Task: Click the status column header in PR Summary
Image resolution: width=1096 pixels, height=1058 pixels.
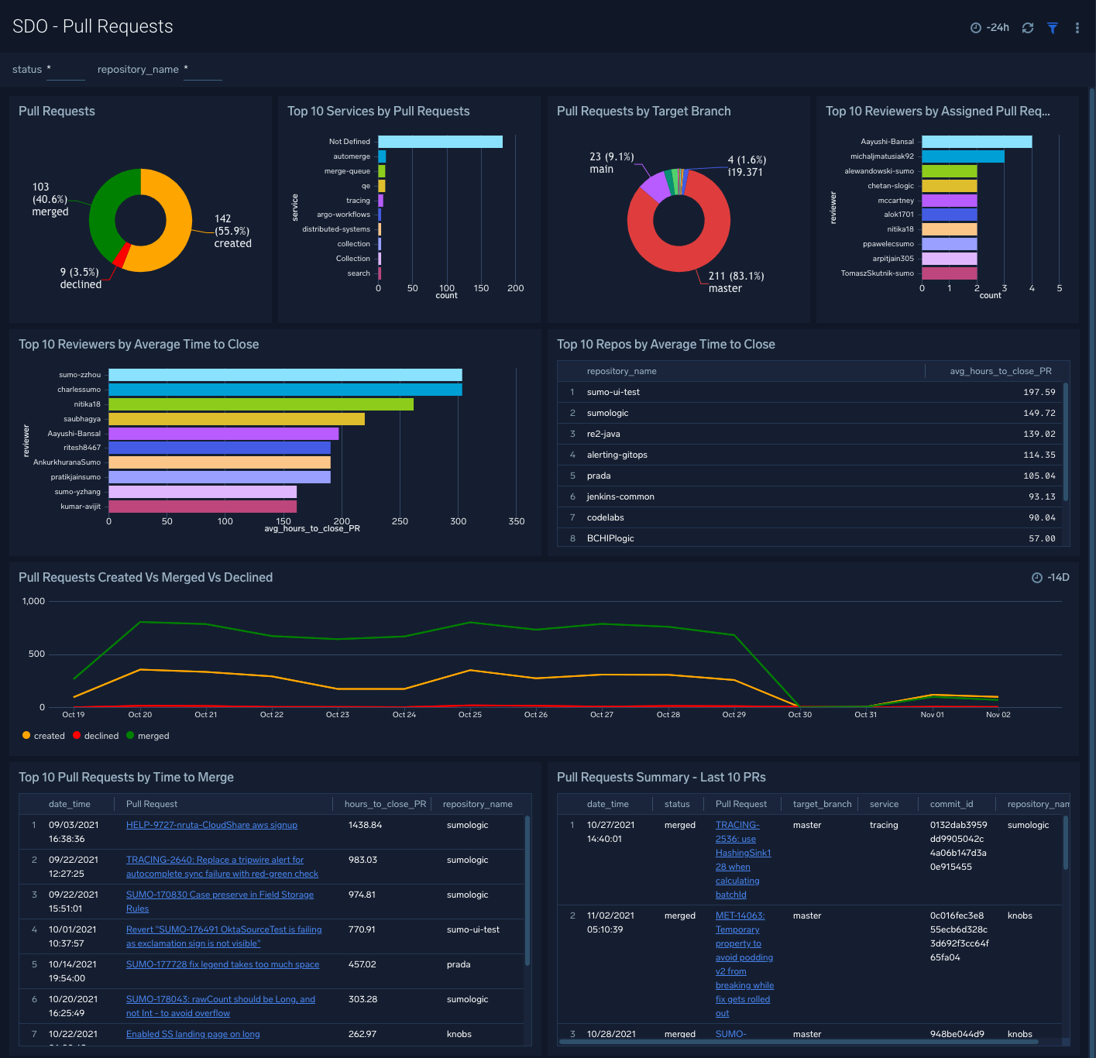Action: (x=677, y=804)
